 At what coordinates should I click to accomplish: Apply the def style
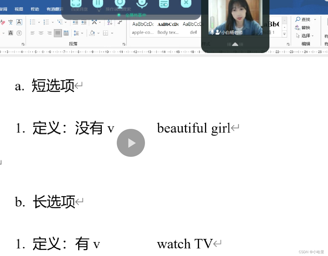coord(193,28)
